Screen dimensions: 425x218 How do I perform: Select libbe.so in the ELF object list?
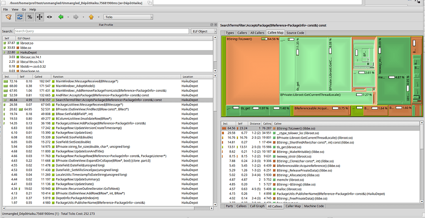pos(108,48)
